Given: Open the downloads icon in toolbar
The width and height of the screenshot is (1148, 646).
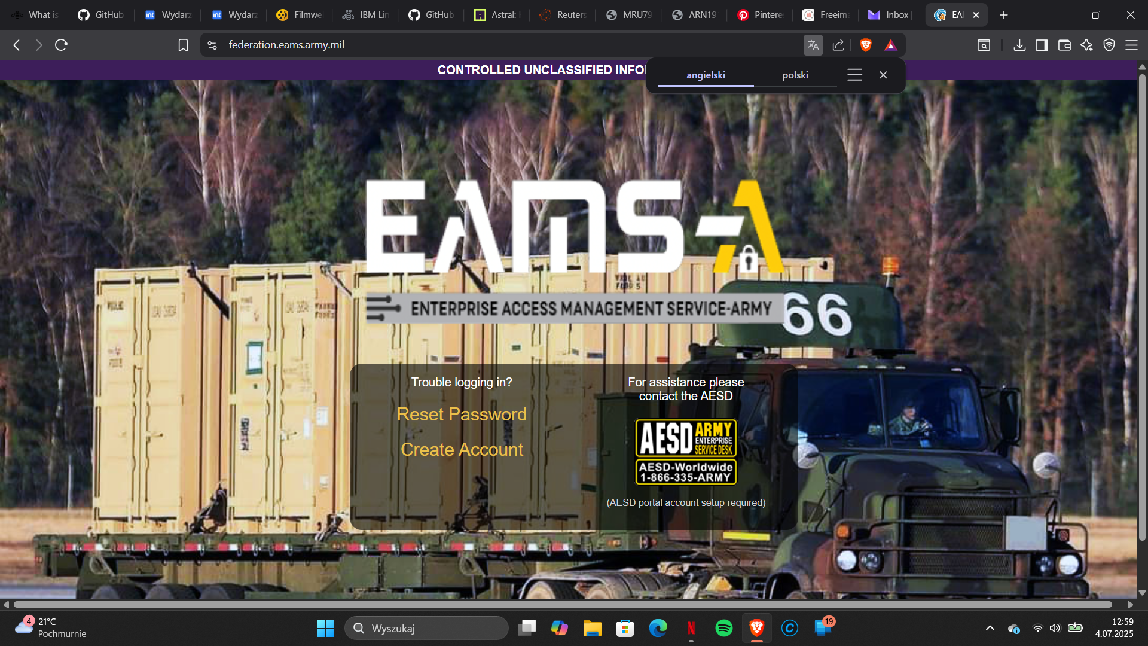Looking at the screenshot, I should point(1019,45).
